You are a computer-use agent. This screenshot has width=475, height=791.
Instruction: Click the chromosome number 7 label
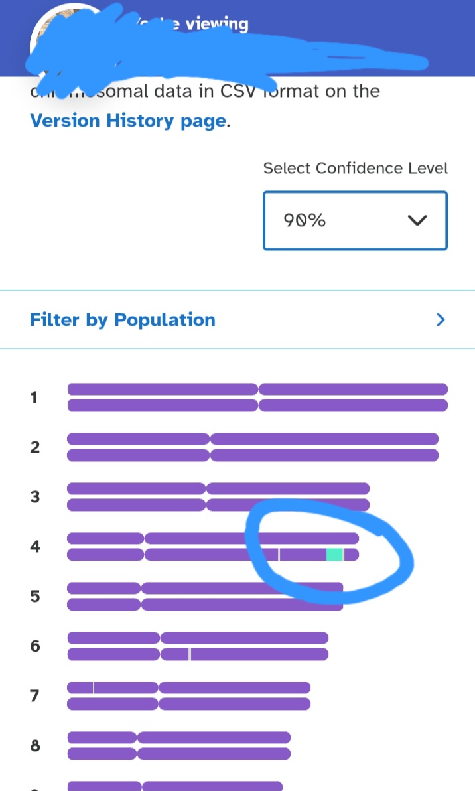(34, 696)
